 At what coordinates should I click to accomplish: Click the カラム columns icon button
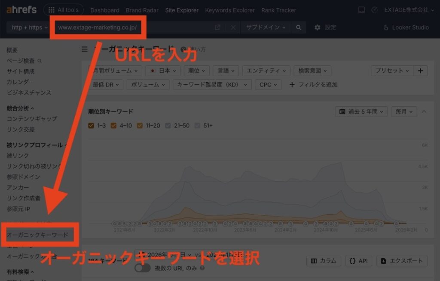click(324, 261)
